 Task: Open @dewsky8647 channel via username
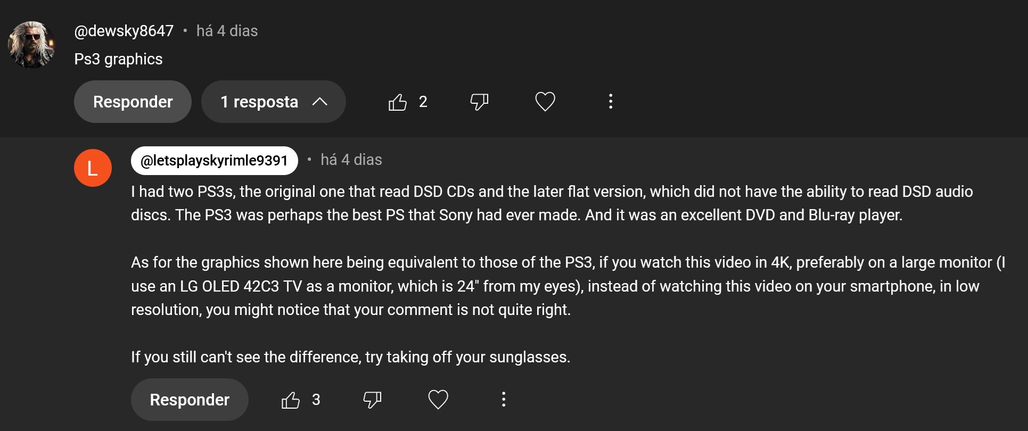click(124, 31)
